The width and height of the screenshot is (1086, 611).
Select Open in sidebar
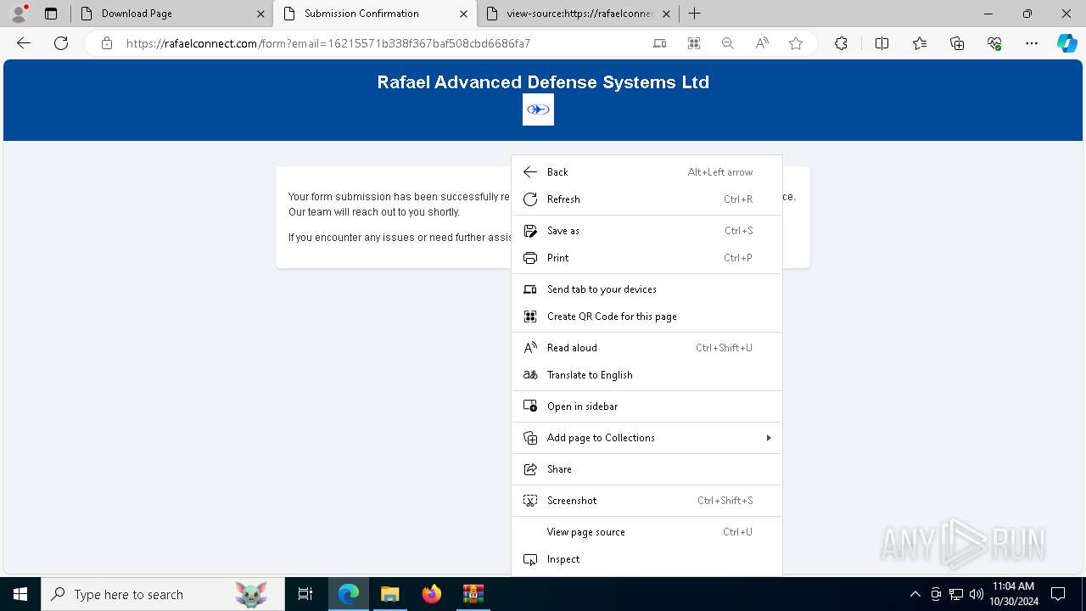tap(647, 406)
